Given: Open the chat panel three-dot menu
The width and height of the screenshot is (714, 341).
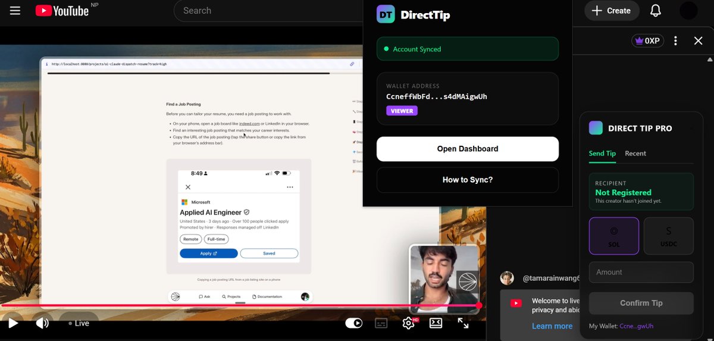Looking at the screenshot, I should pos(675,40).
